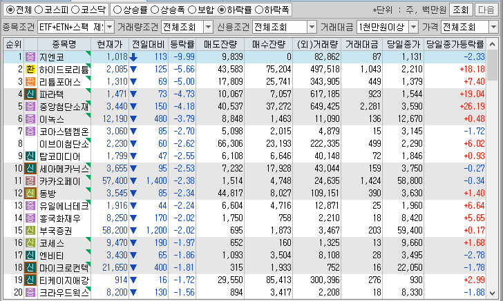Sort by the 종목명 column header

64,45
